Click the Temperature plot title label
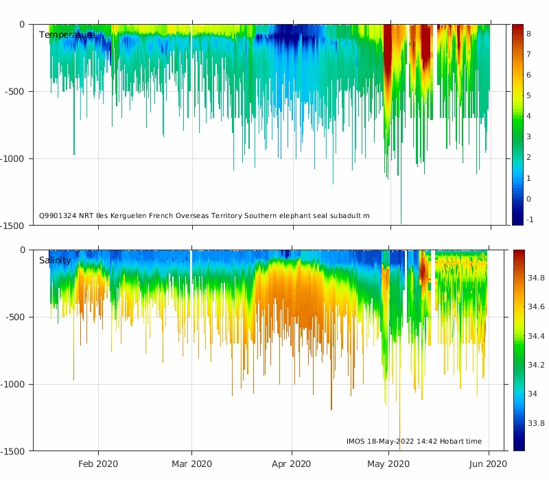 [67, 35]
